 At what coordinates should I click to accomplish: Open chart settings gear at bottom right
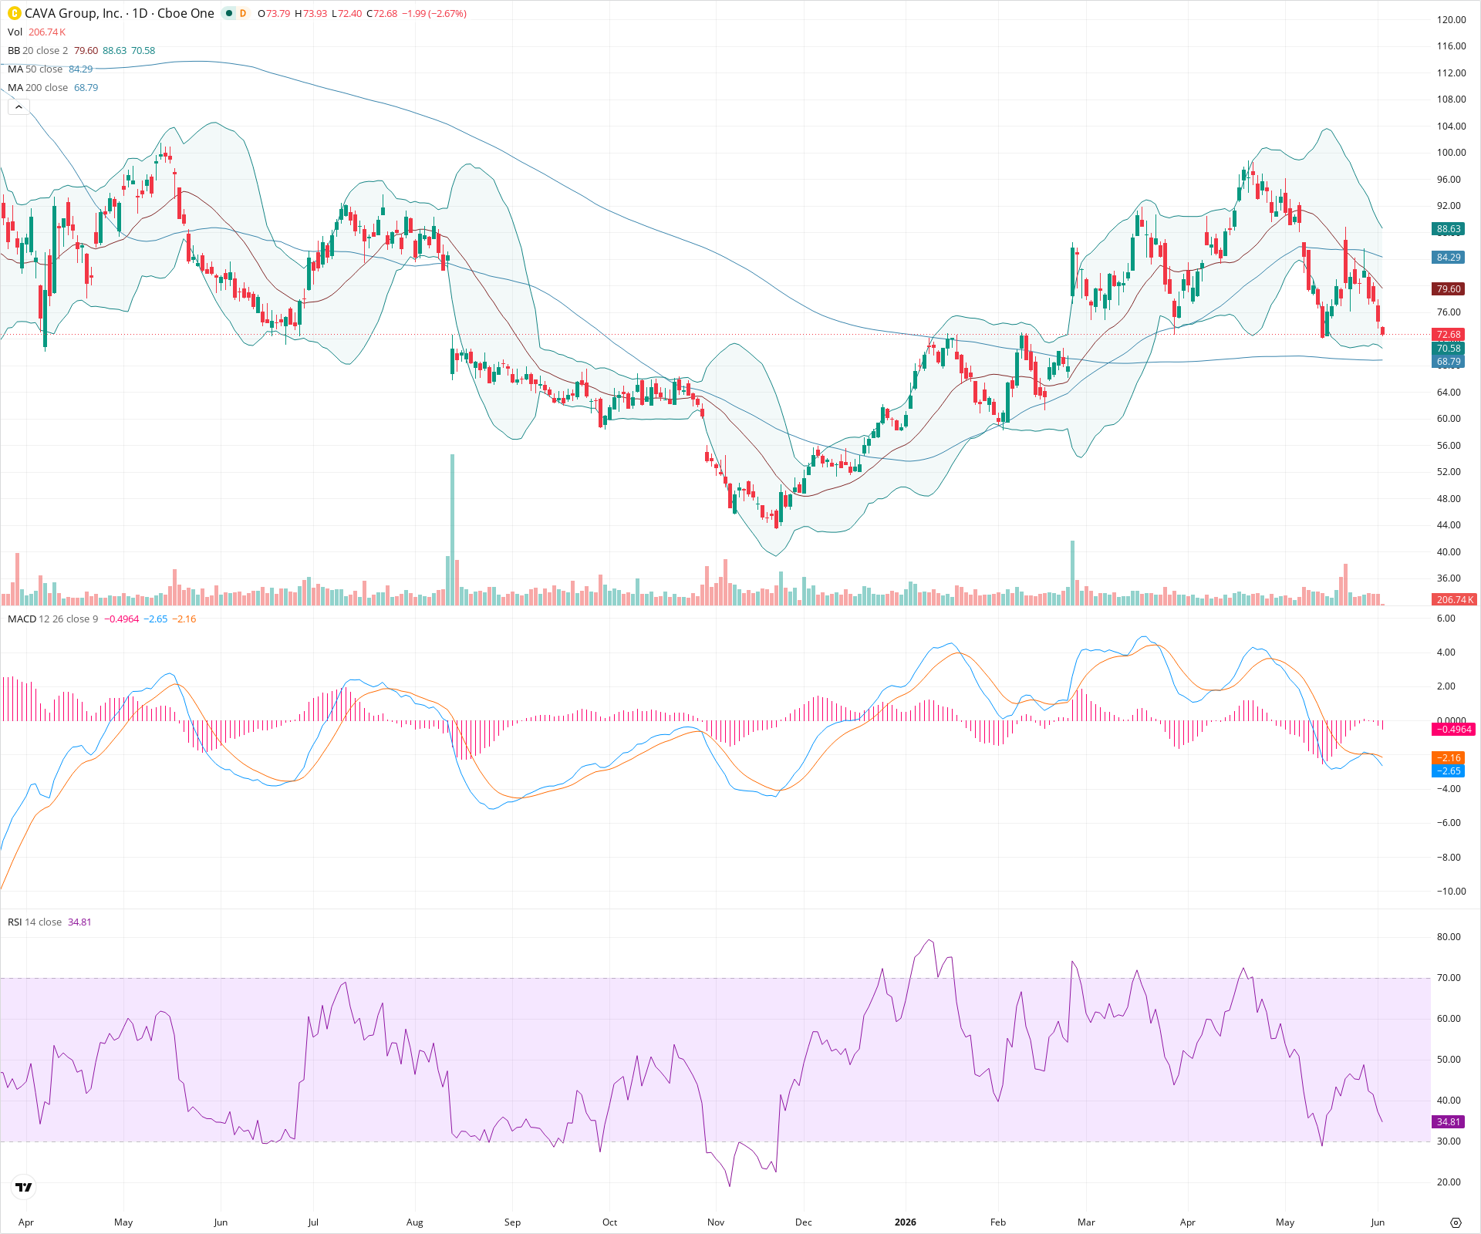(1456, 1222)
